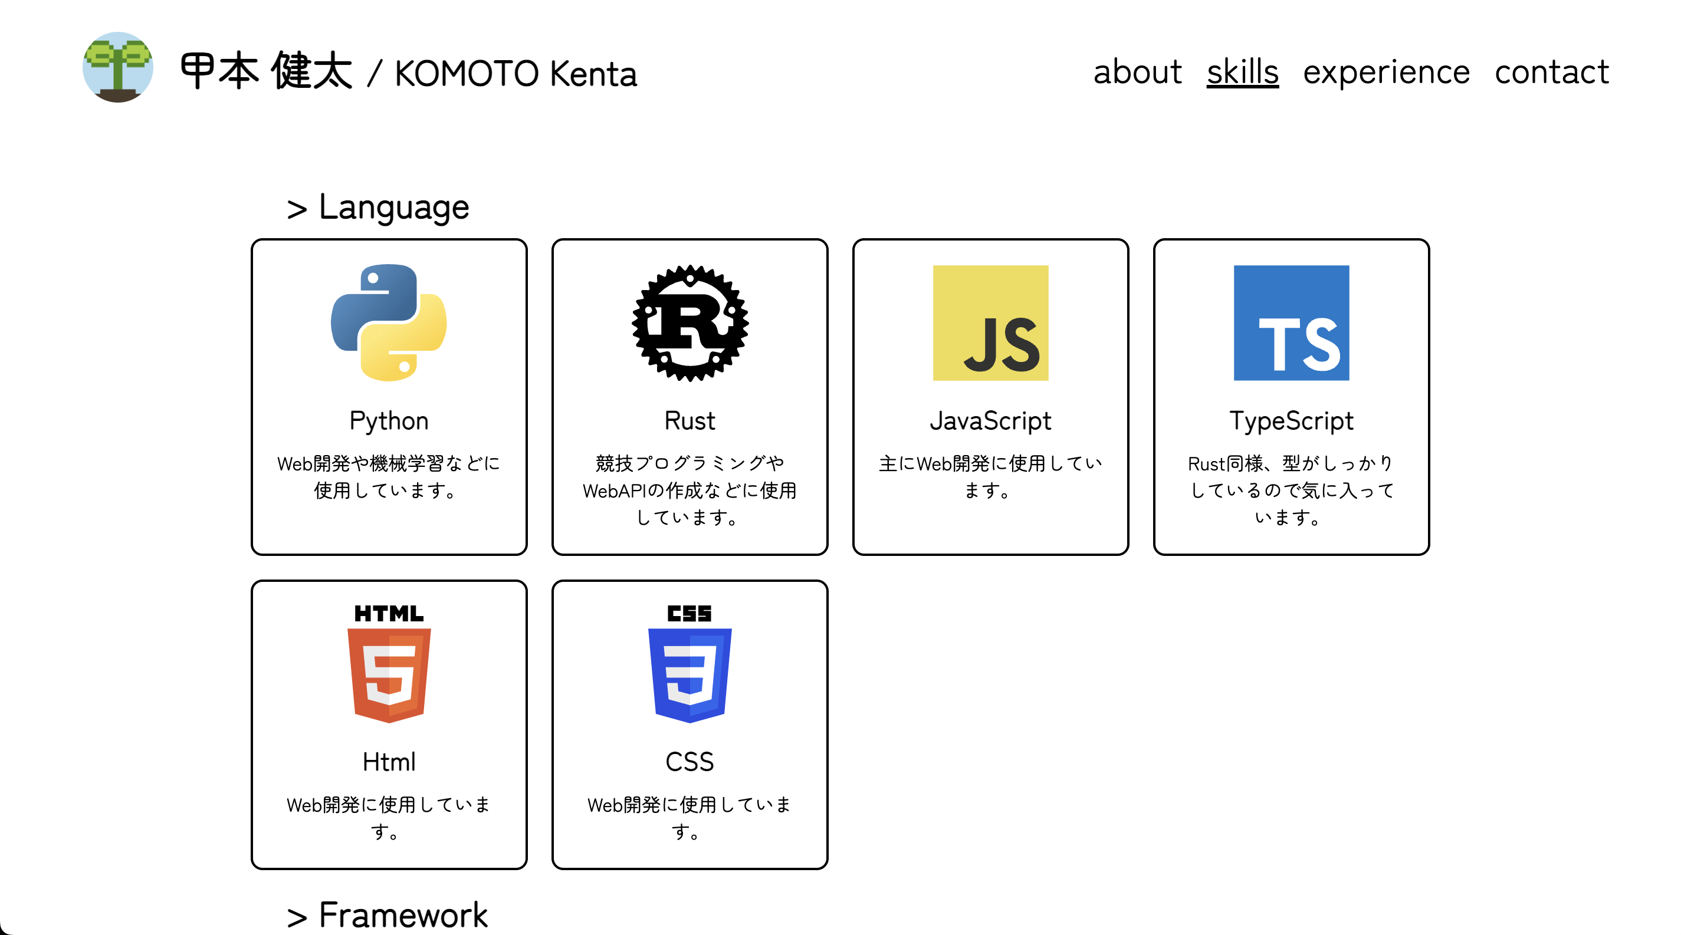1681x935 pixels.
Task: Click the Framework section heading
Action: tap(388, 915)
